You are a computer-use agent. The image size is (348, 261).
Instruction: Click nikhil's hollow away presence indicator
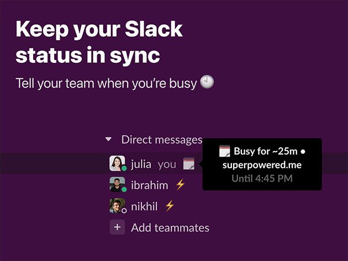tap(124, 210)
